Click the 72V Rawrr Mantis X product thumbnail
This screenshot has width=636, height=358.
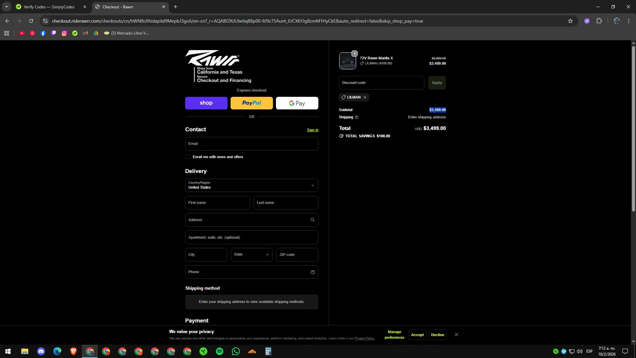pos(348,61)
